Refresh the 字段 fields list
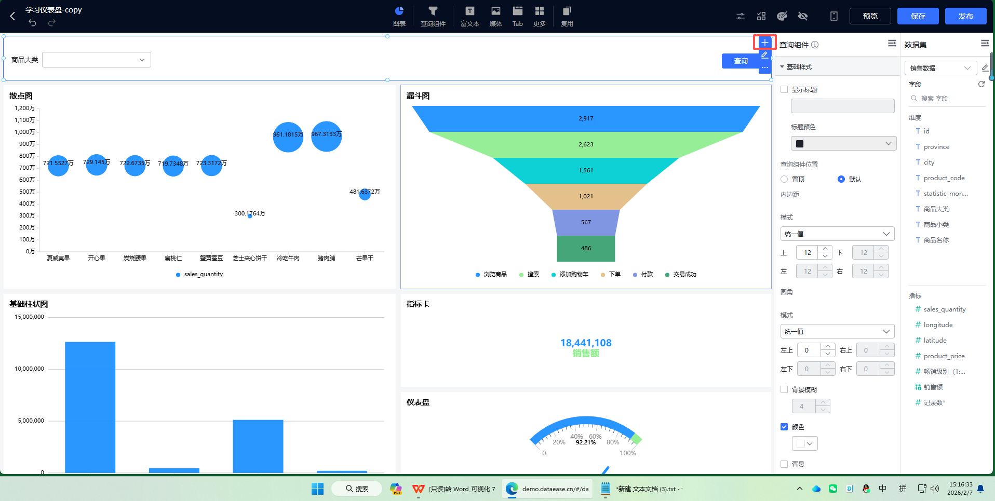 point(981,84)
